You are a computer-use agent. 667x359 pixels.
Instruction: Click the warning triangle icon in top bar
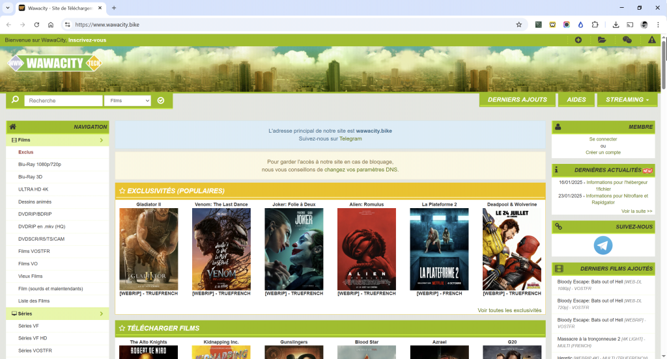click(651, 40)
